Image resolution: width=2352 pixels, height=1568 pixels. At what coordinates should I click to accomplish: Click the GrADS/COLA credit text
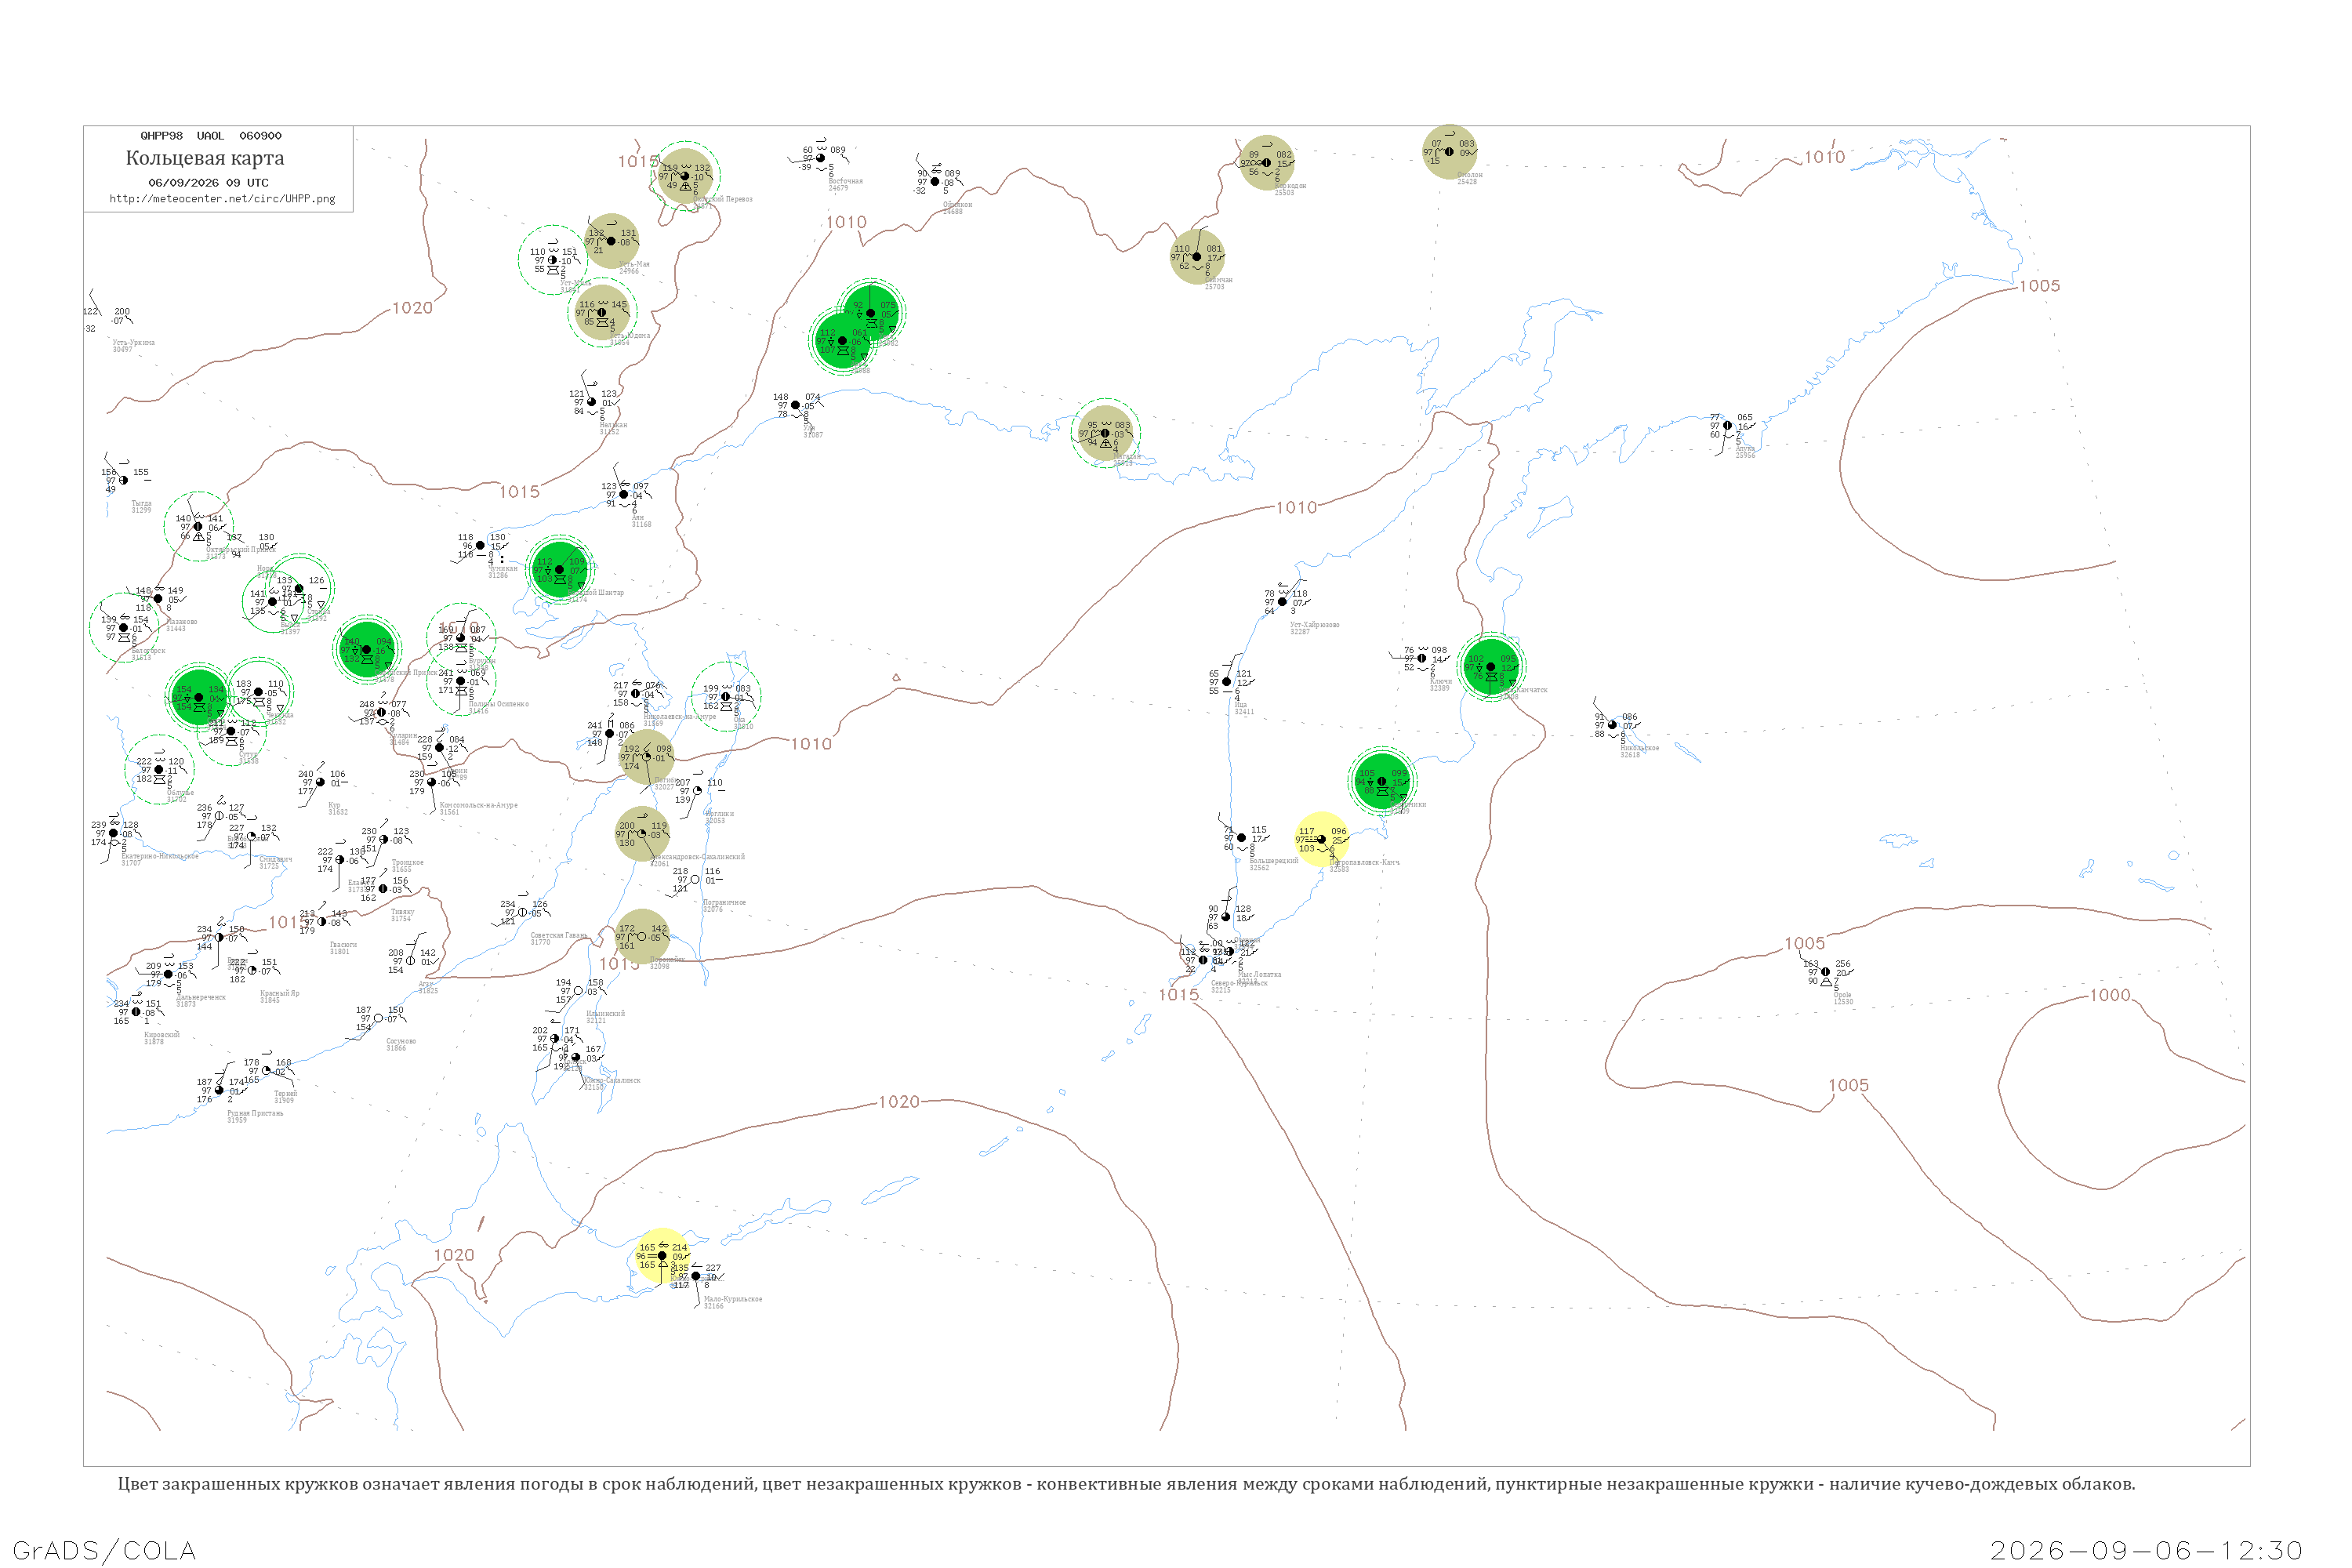[104, 1550]
